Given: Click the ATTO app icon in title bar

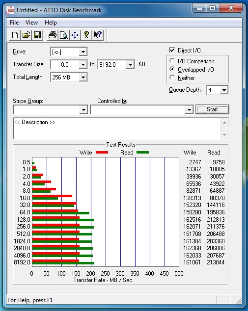Looking at the screenshot, I should [10, 10].
